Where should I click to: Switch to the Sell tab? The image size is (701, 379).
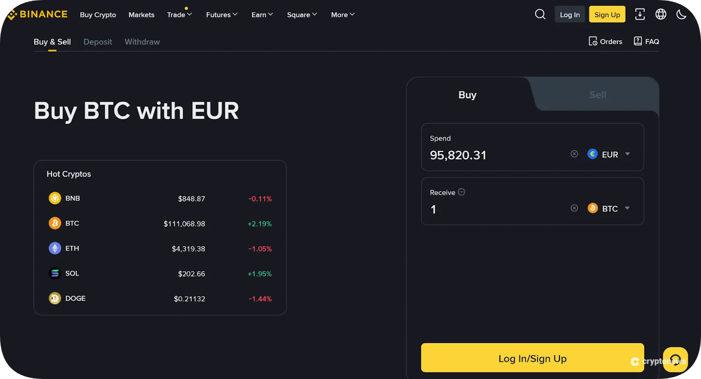tap(597, 94)
